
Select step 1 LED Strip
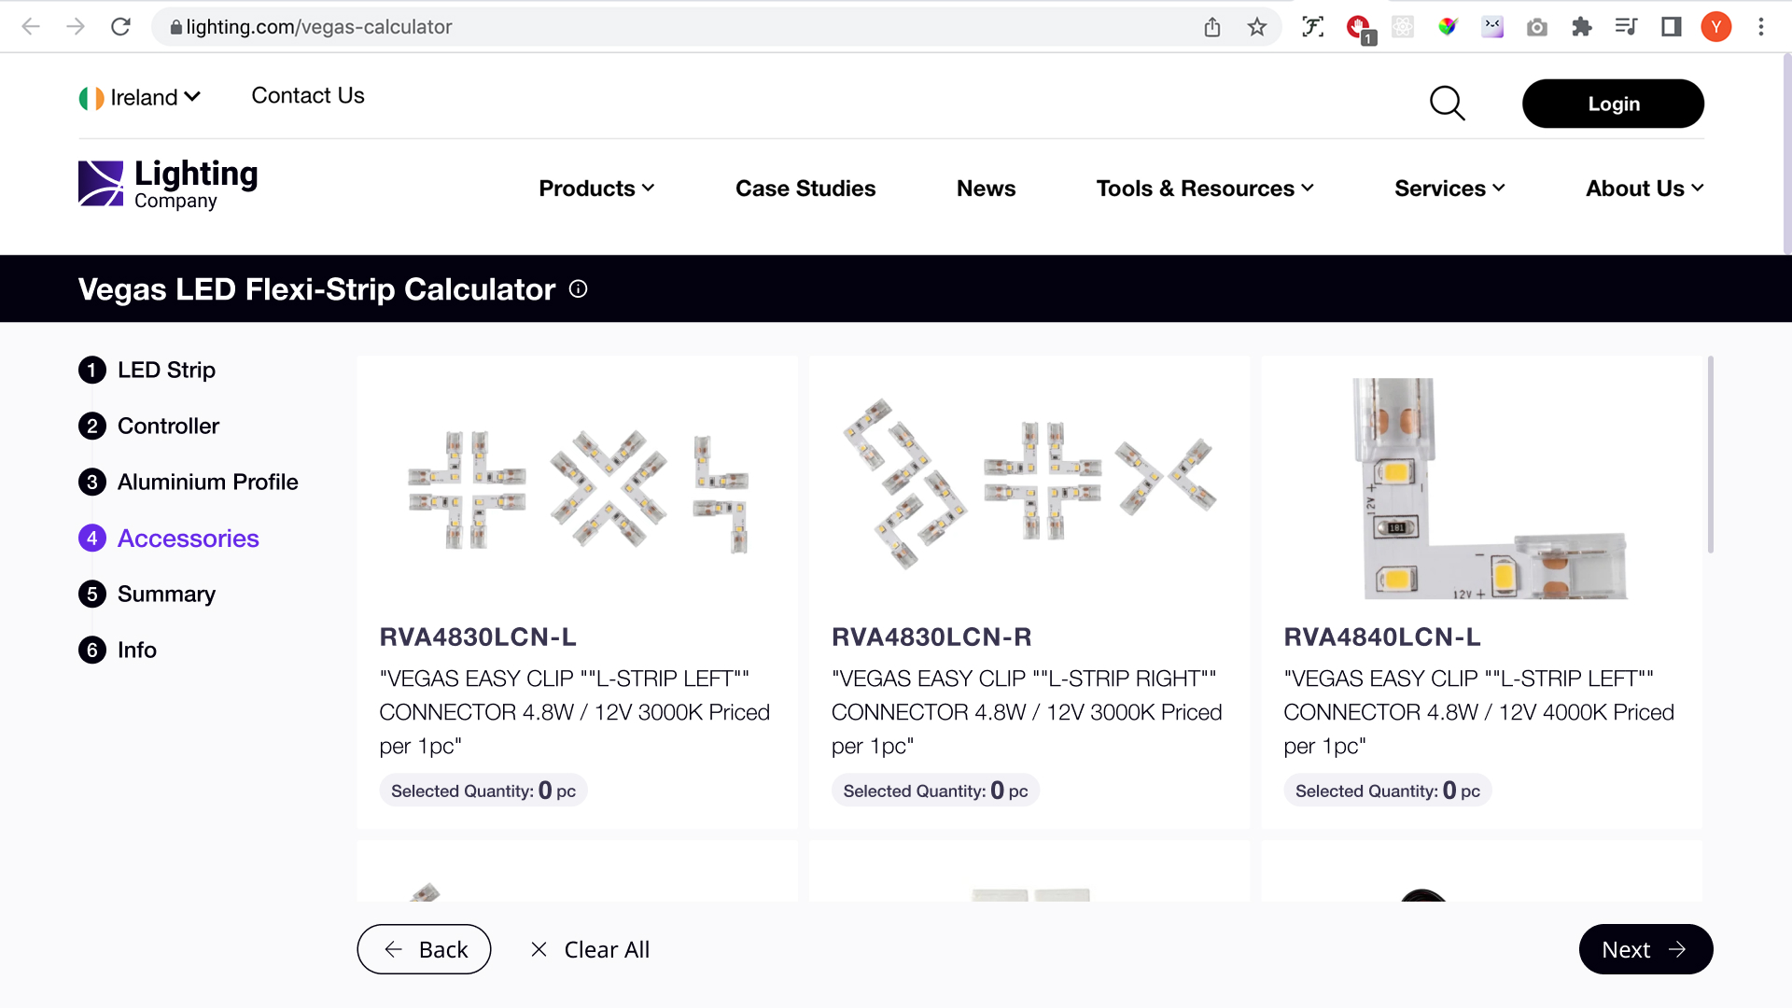point(166,371)
